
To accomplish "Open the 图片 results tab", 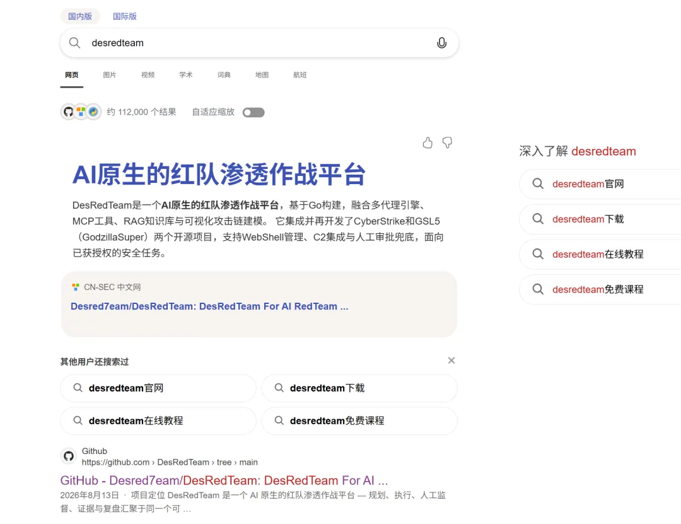I will pyautogui.click(x=110, y=75).
